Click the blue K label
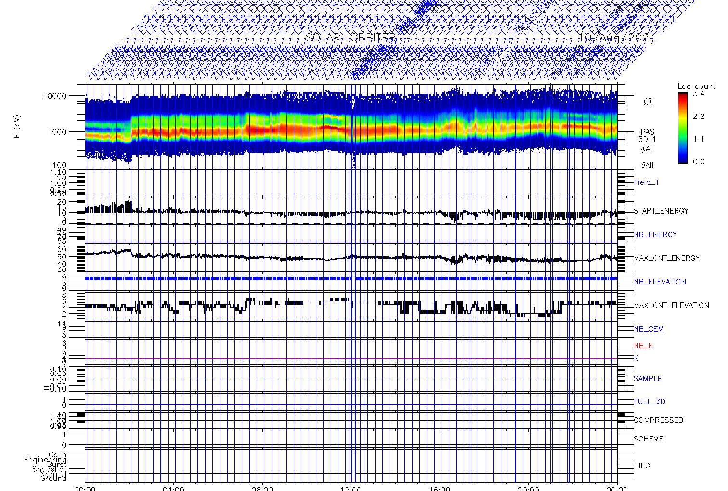728x491 pixels. 636,358
